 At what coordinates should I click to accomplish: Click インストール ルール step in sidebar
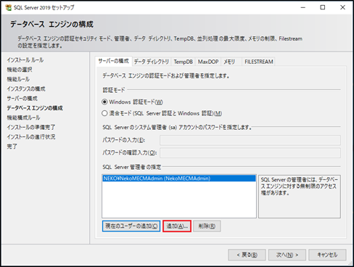click(25, 60)
